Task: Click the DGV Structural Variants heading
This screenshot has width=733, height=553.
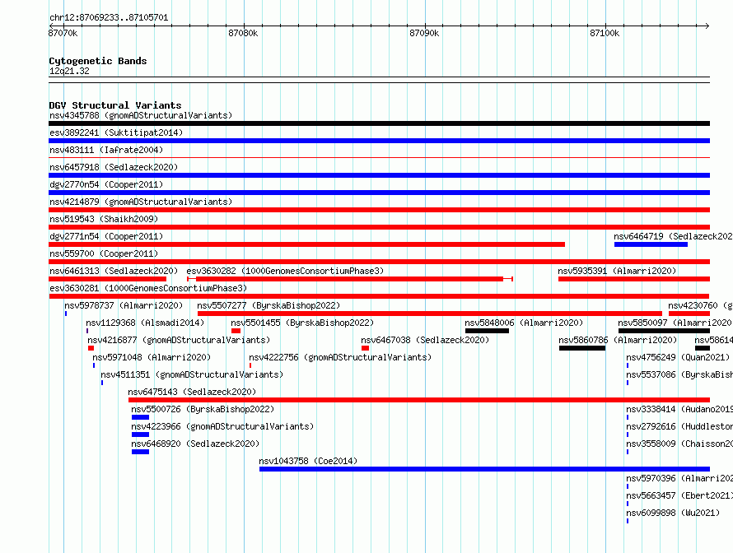Action: (x=115, y=105)
